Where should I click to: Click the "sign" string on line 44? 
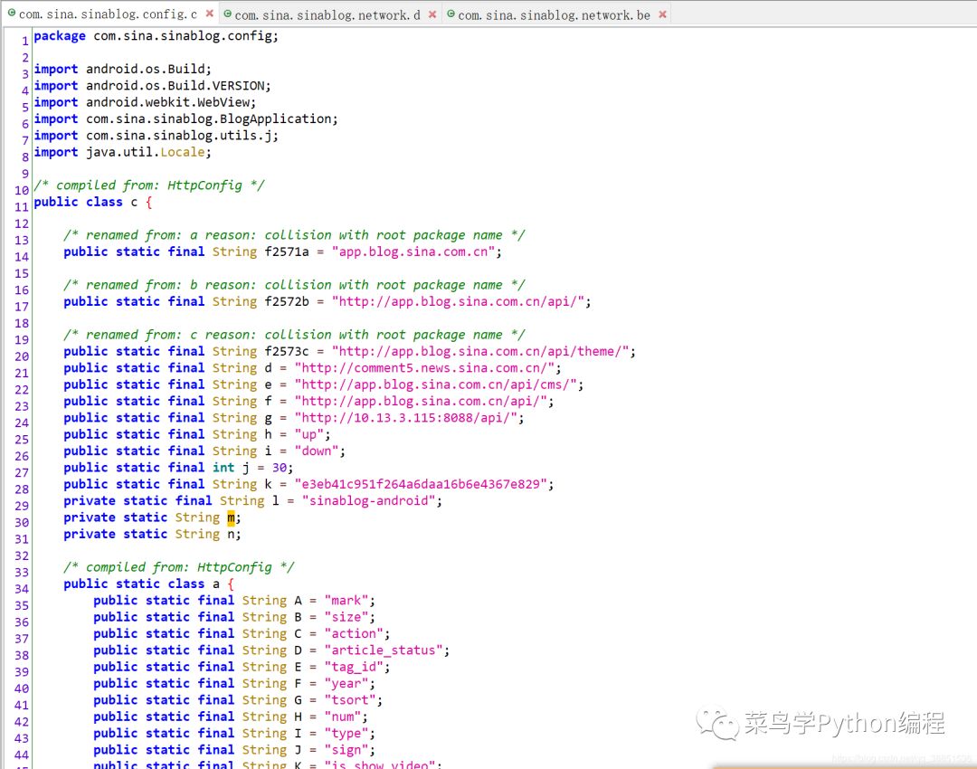346,750
